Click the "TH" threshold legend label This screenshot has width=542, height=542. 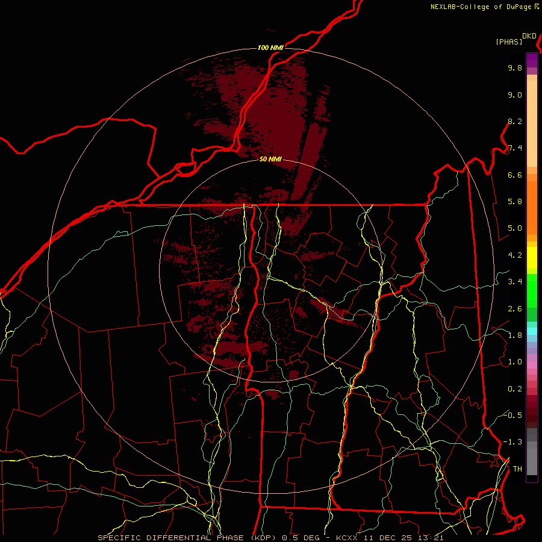pos(517,469)
